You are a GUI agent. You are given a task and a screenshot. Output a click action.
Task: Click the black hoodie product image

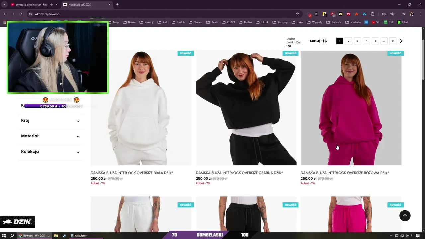tap(246, 108)
